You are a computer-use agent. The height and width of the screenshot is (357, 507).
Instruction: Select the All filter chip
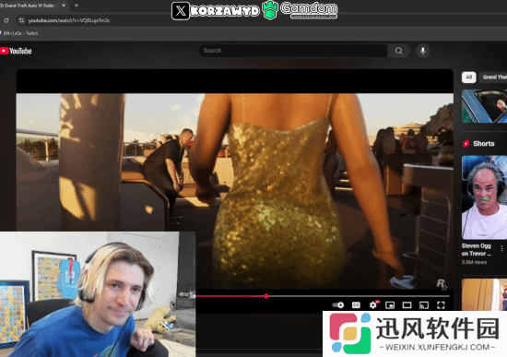[x=469, y=77]
